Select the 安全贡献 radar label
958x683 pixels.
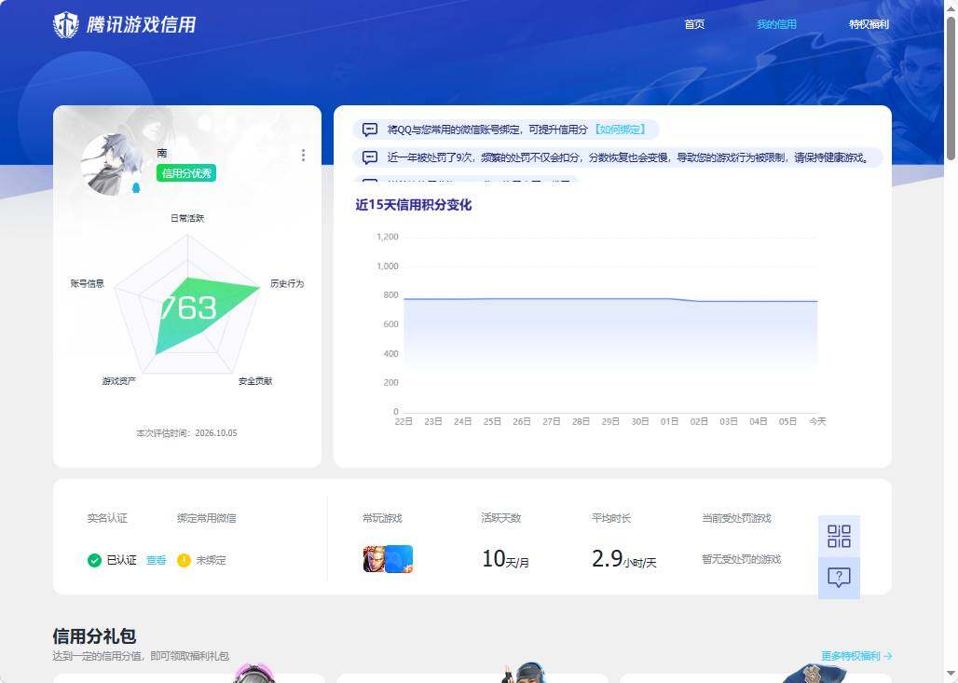click(x=255, y=381)
